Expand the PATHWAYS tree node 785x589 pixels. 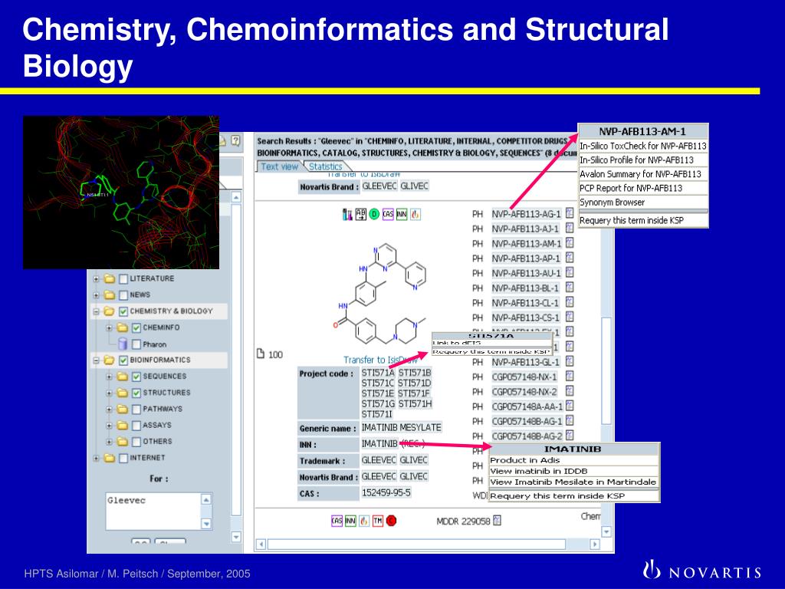click(109, 410)
